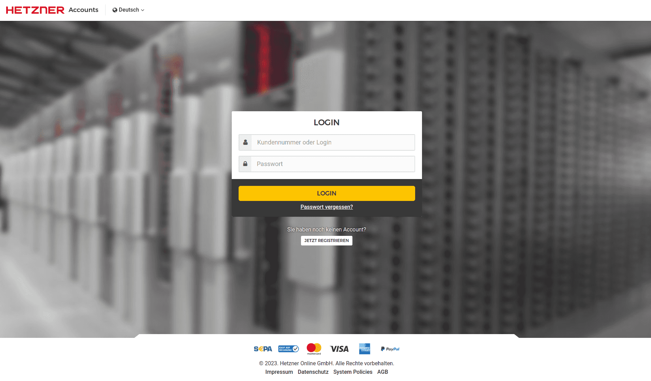Click the VISA payment icon

pyautogui.click(x=339, y=349)
